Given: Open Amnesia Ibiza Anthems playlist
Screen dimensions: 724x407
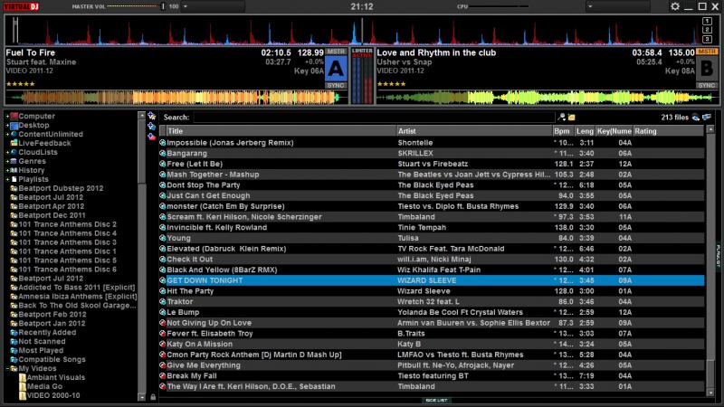Looking at the screenshot, I should click(77, 297).
